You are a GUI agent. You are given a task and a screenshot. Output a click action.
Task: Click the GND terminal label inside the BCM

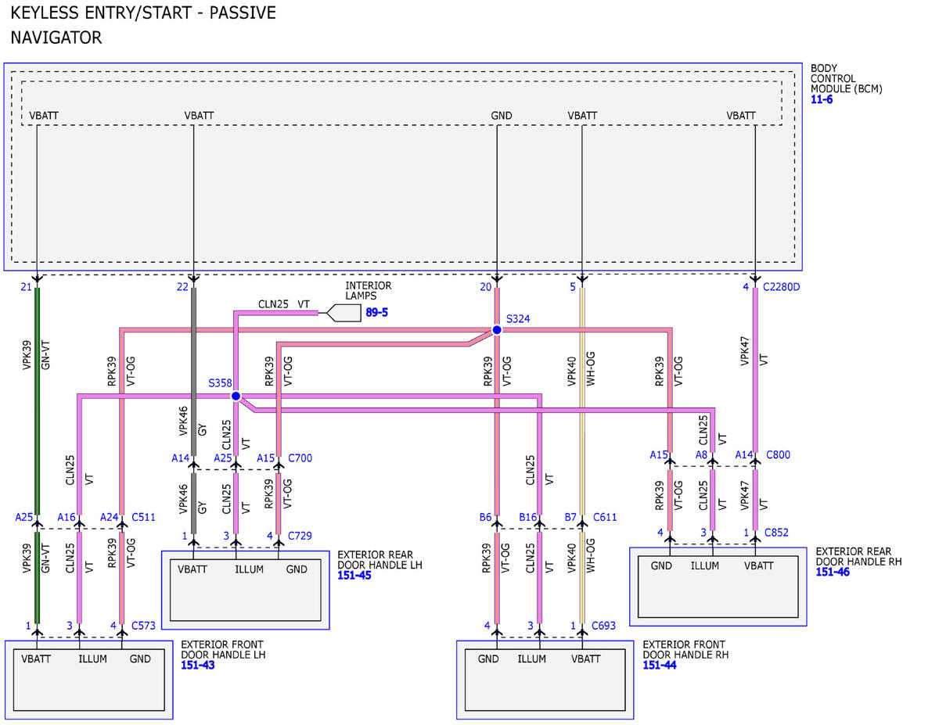501,116
